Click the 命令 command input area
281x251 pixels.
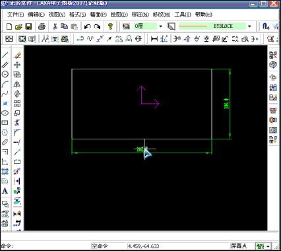(46, 246)
